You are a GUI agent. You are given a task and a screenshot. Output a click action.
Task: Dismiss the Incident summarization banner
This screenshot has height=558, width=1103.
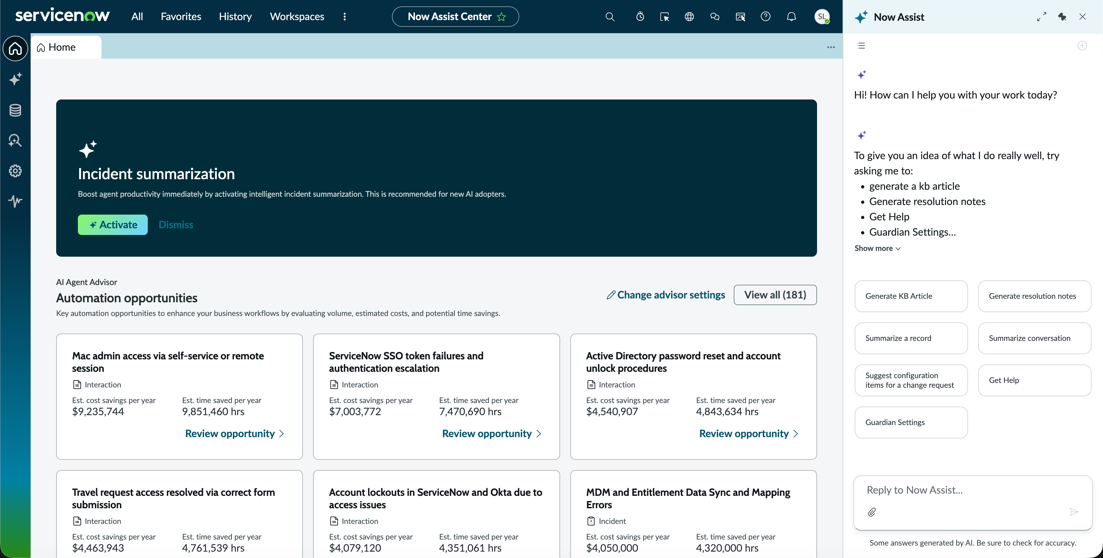[176, 225]
